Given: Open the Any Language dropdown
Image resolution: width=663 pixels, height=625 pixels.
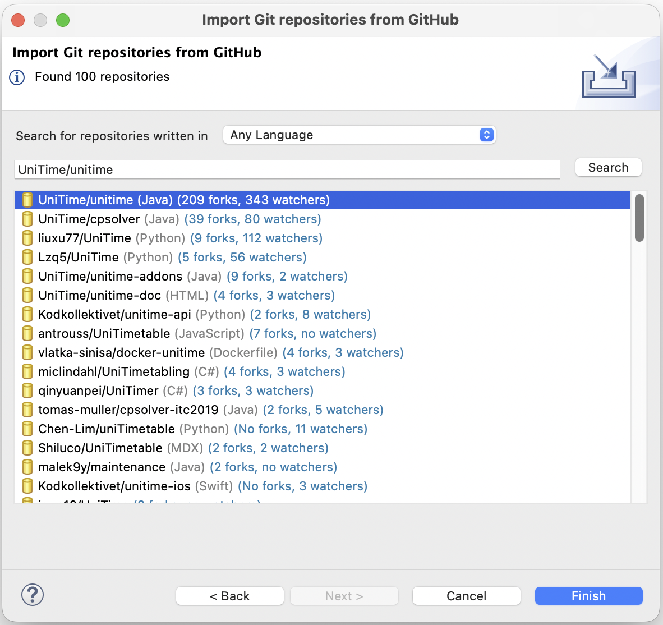Looking at the screenshot, I should pos(359,135).
